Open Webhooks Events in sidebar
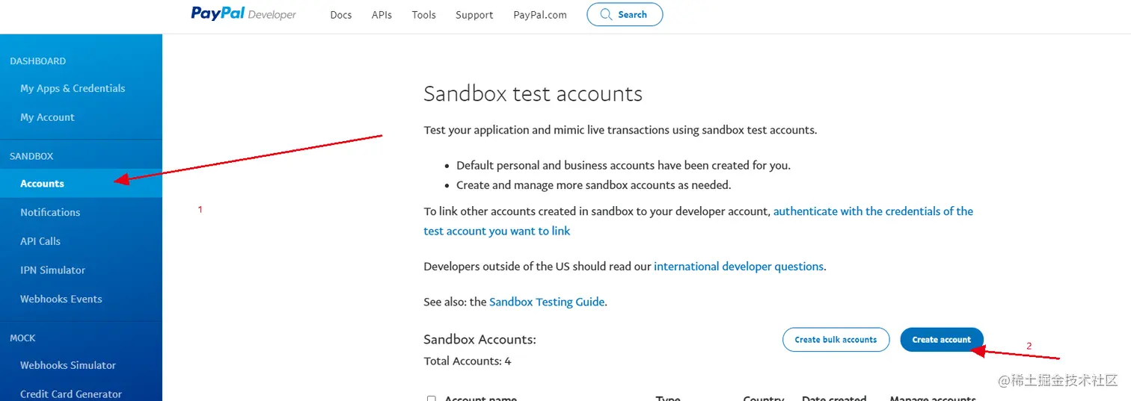This screenshot has width=1131, height=401. (x=61, y=299)
